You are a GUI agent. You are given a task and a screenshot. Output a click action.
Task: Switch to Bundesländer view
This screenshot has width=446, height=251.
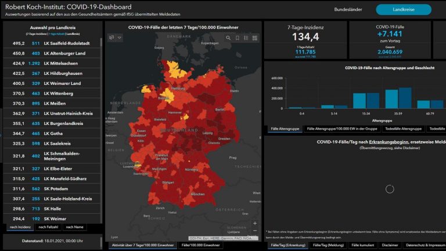tap(348, 9)
